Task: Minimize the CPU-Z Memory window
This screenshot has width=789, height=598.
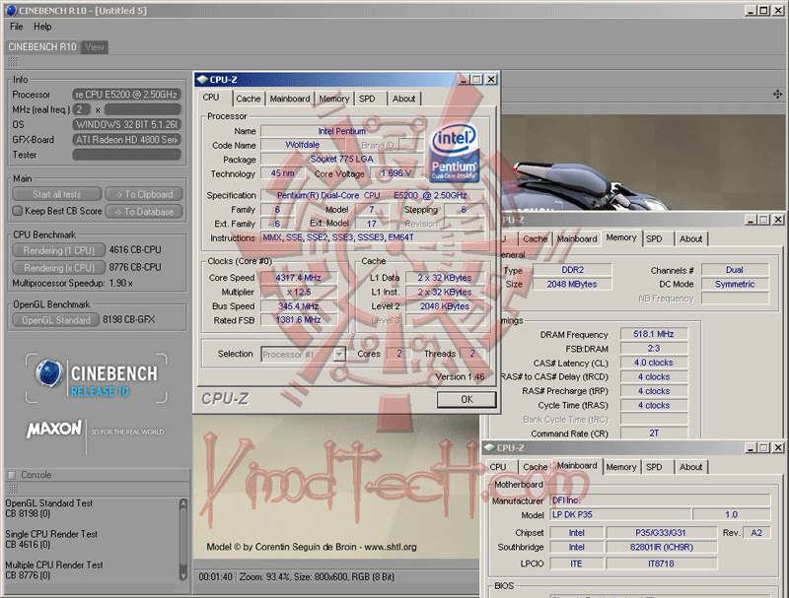Action: click(751, 220)
